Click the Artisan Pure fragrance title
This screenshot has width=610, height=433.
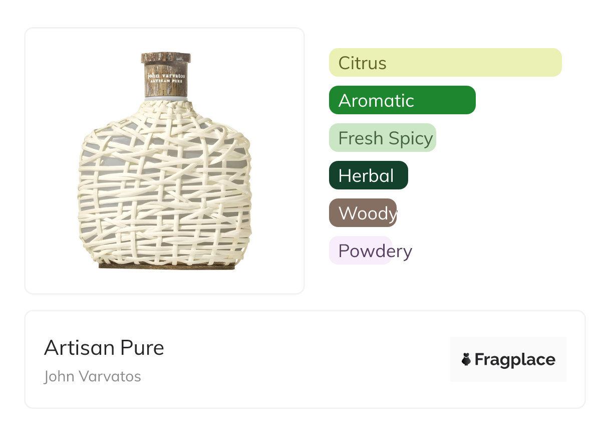click(x=104, y=348)
